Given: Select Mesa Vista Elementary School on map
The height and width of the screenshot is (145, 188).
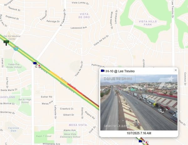Looking at the screenshot, I should click(70, 135).
